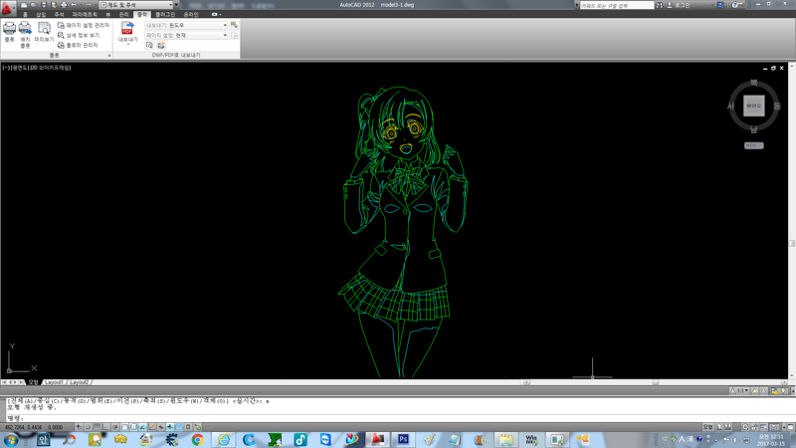Click the Plot icon in Quick Access toolbar
The image size is (796, 448).
(x=64, y=5)
